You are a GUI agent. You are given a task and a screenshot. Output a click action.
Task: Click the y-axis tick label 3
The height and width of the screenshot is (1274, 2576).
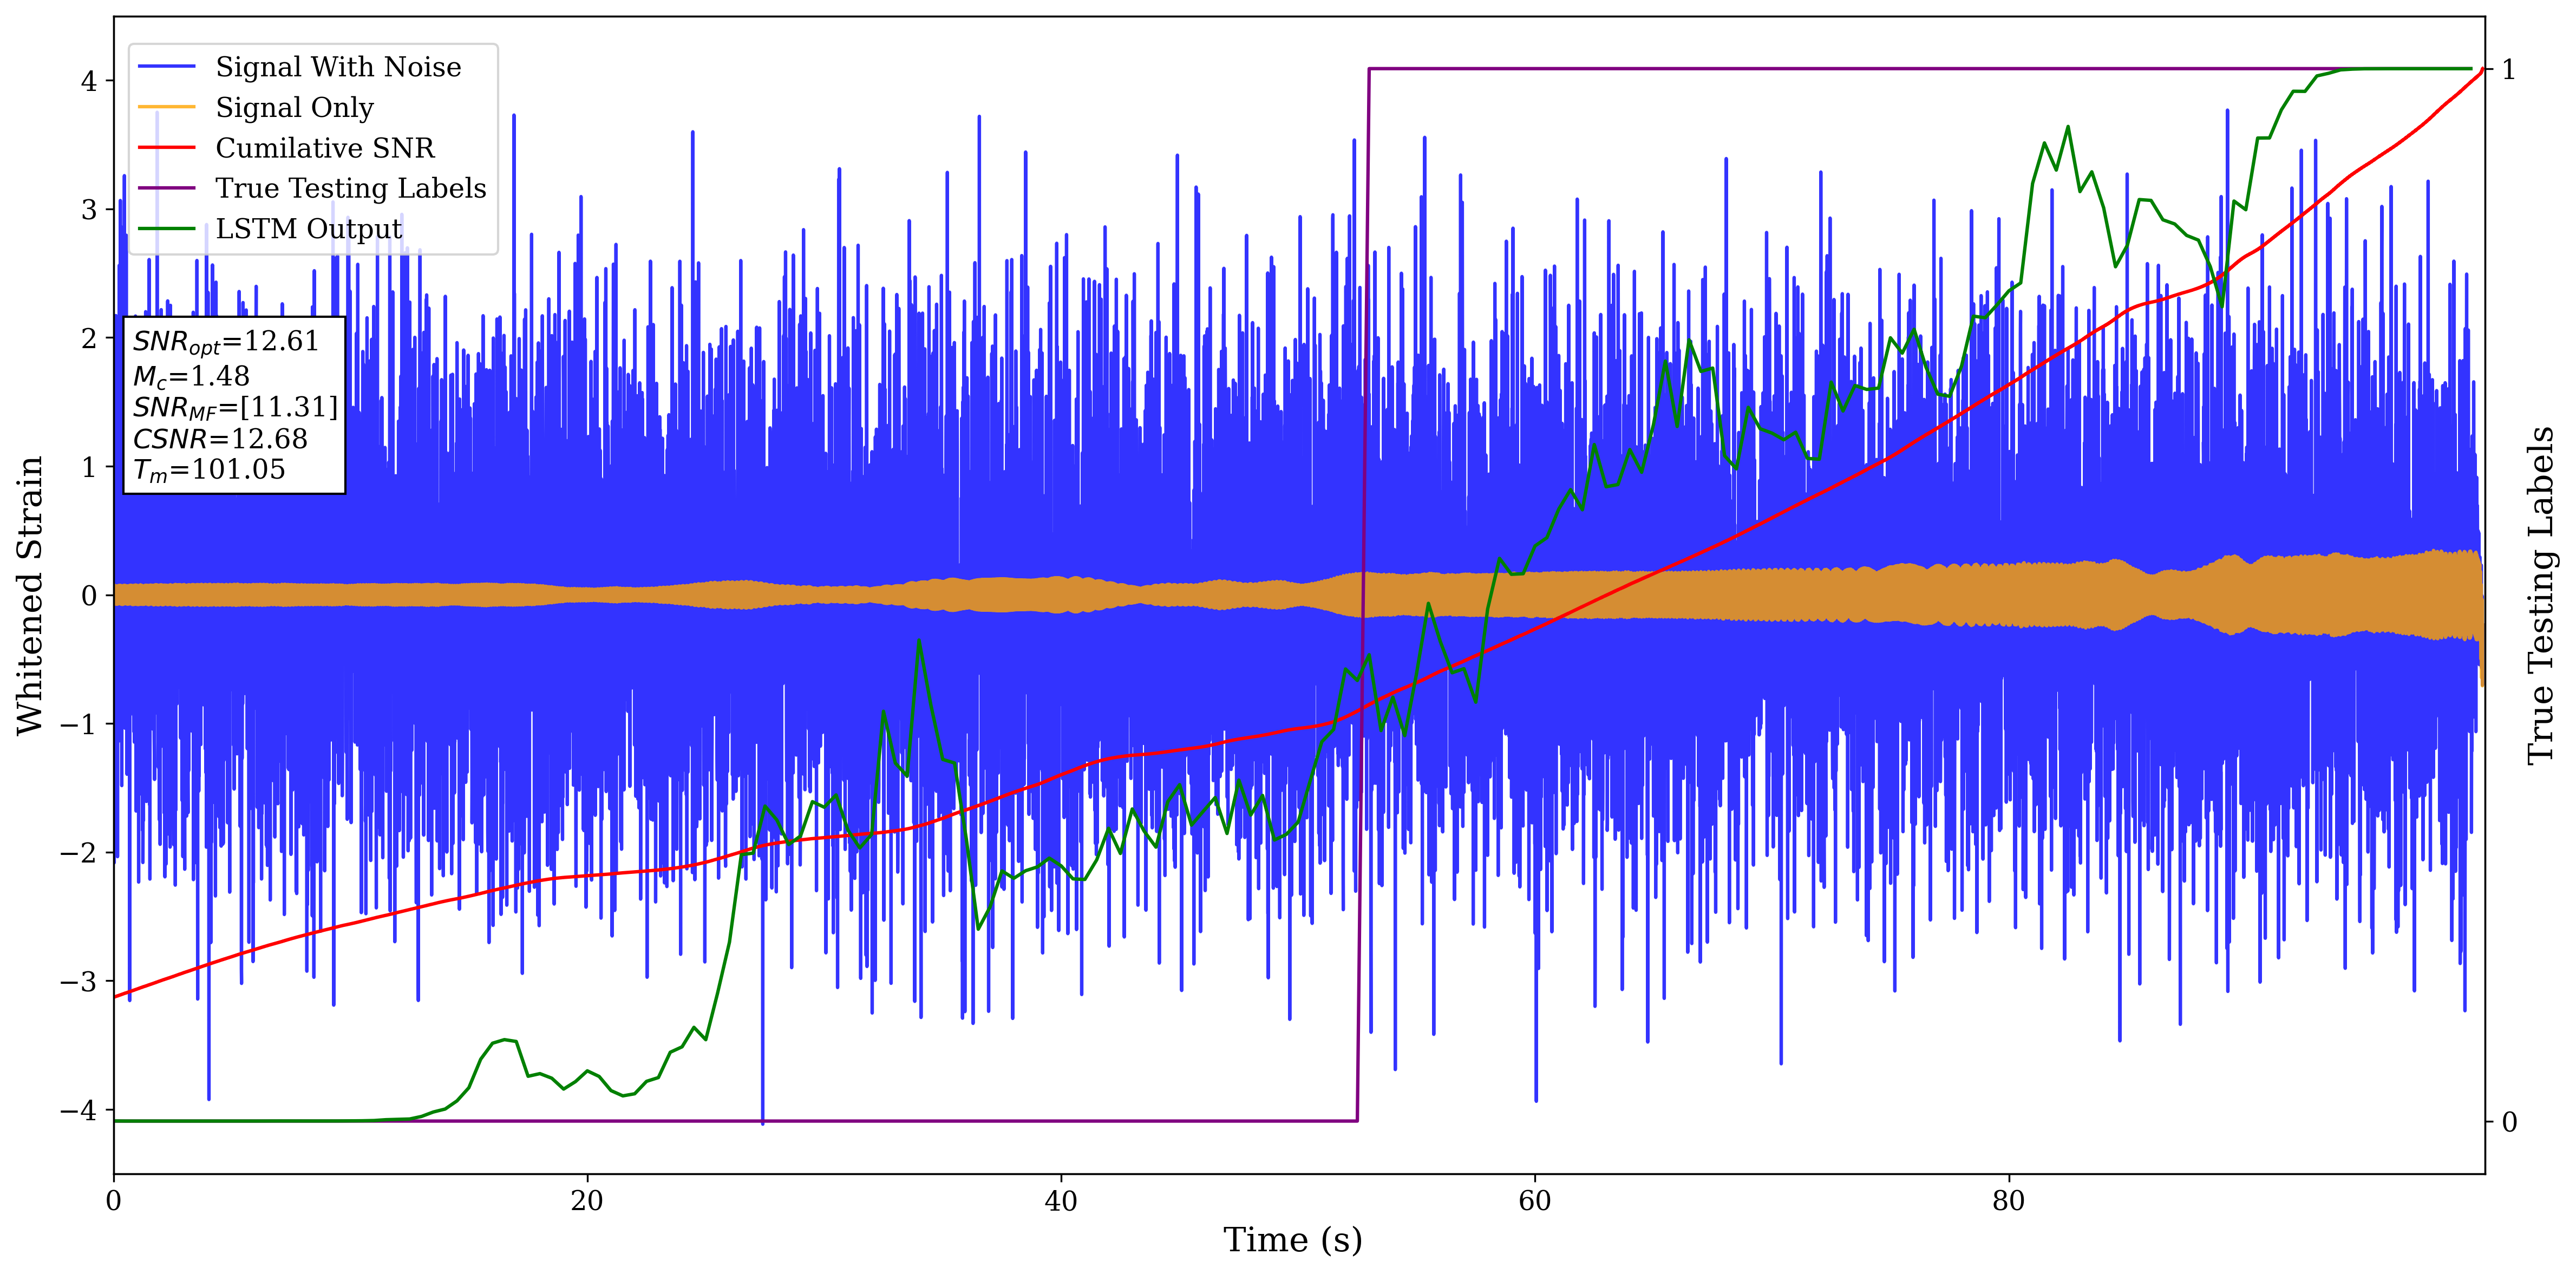(89, 210)
